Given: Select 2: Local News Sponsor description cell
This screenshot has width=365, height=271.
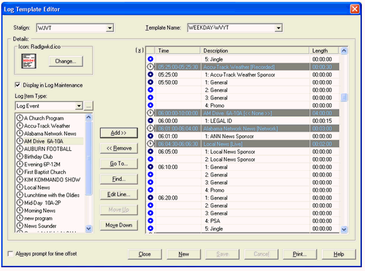Looking at the screenshot, I should click(x=255, y=160).
